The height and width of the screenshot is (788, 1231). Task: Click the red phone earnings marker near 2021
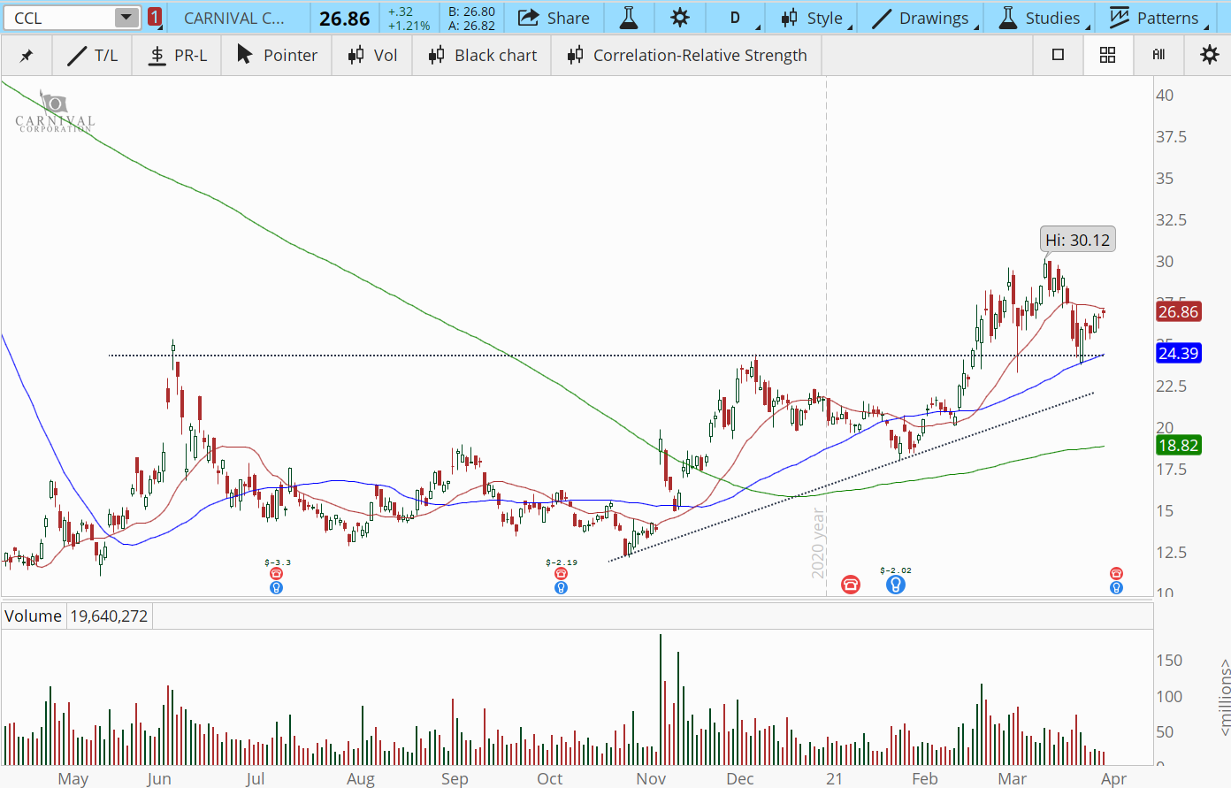(850, 585)
